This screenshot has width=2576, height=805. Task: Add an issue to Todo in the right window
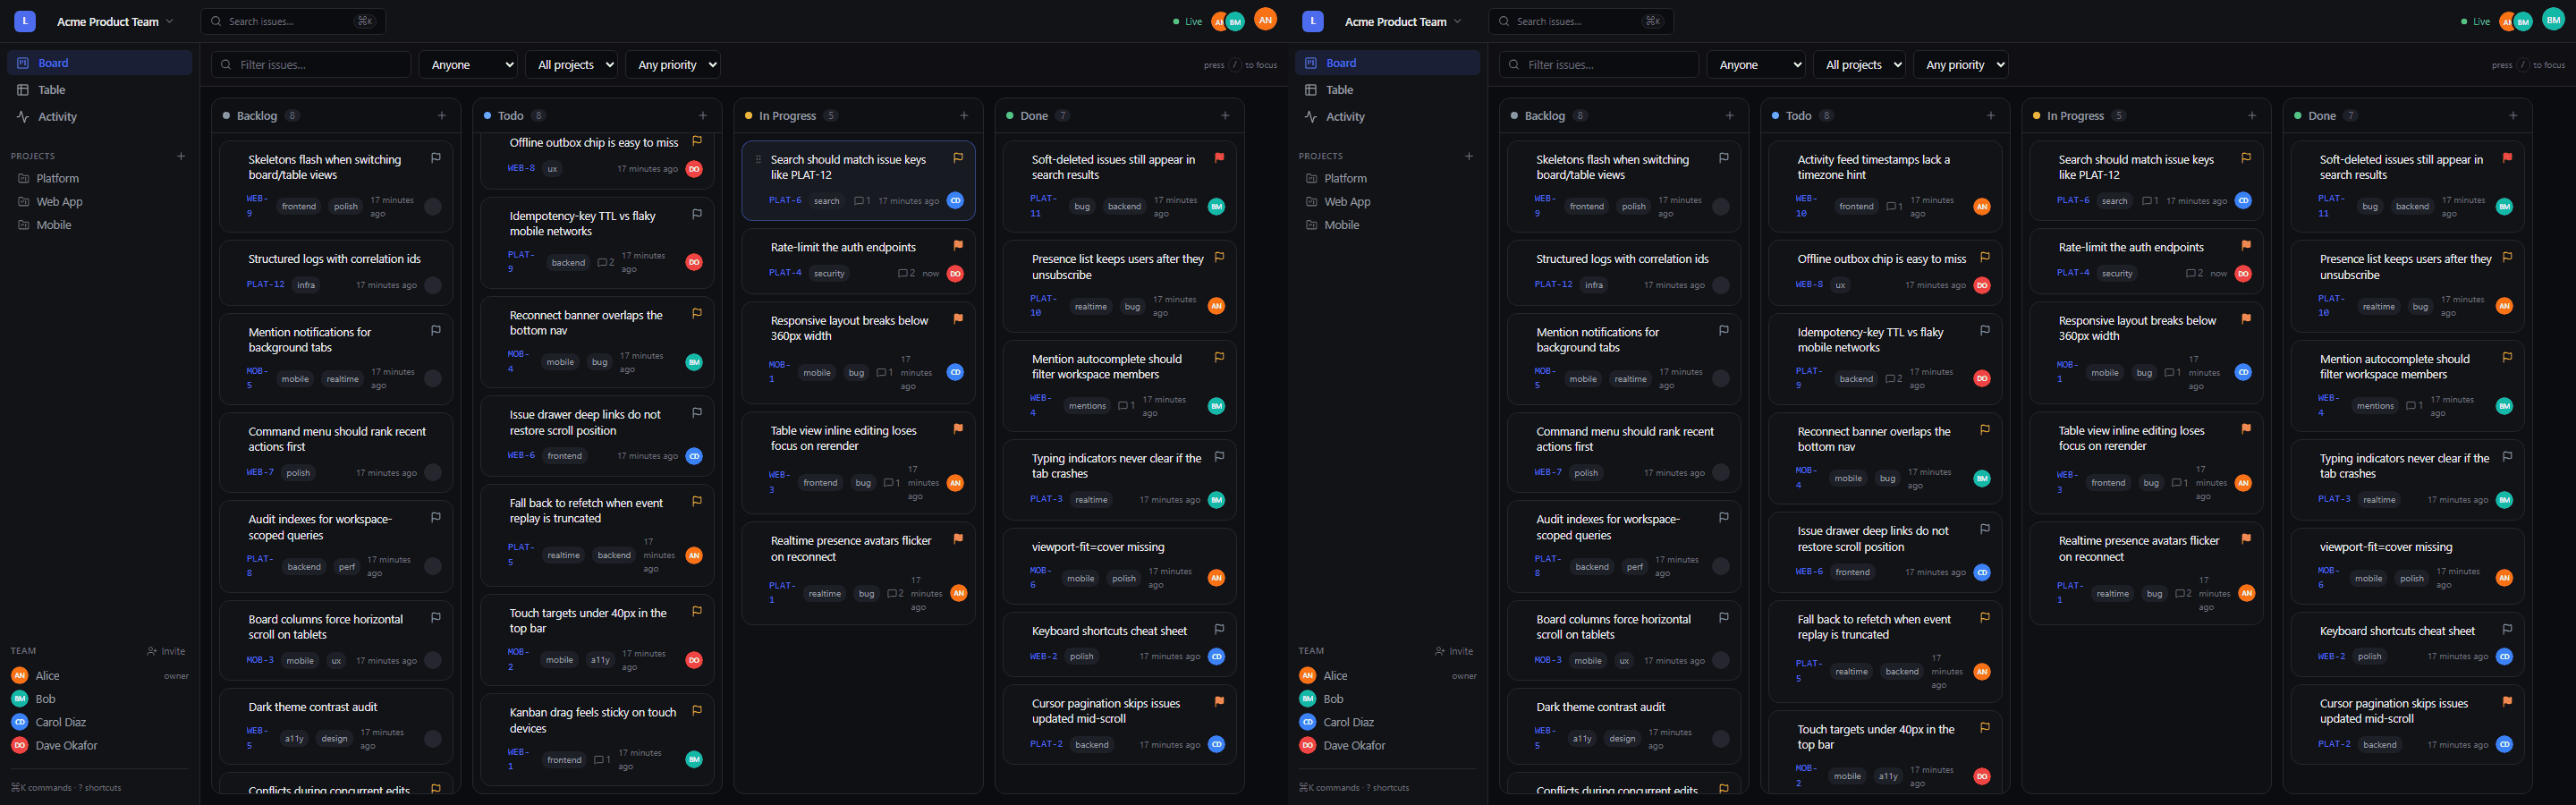(x=1991, y=116)
